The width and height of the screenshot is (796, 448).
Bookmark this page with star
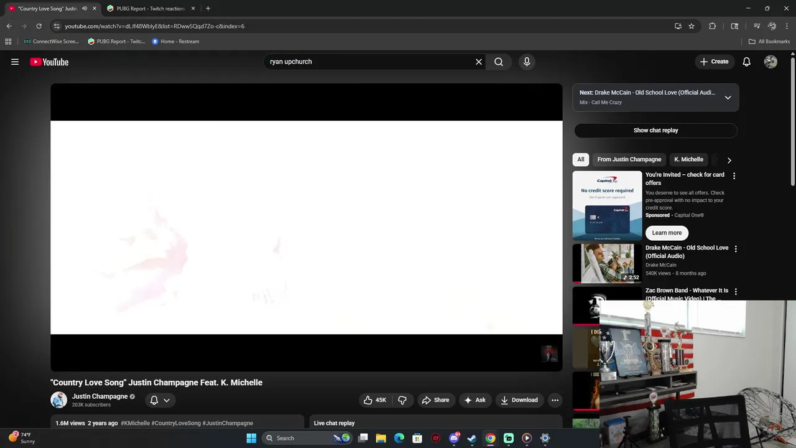point(692,26)
